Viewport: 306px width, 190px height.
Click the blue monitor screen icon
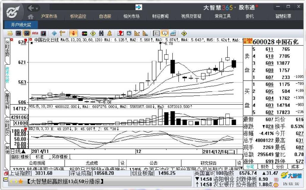129,33
